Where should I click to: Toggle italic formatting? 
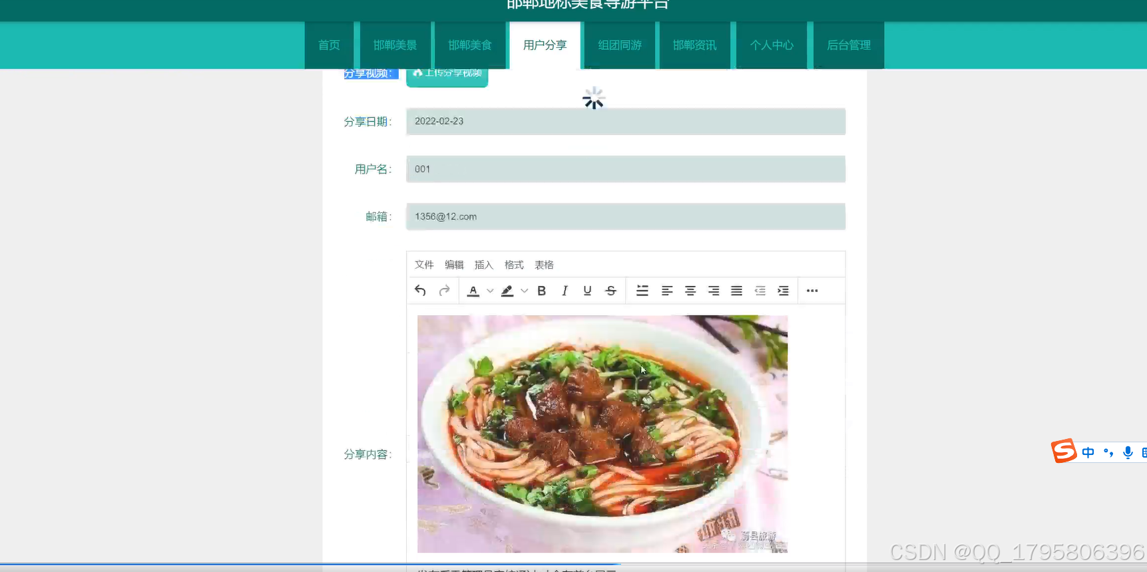pyautogui.click(x=565, y=291)
